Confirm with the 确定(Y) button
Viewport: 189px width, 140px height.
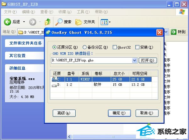[x=119, y=113]
